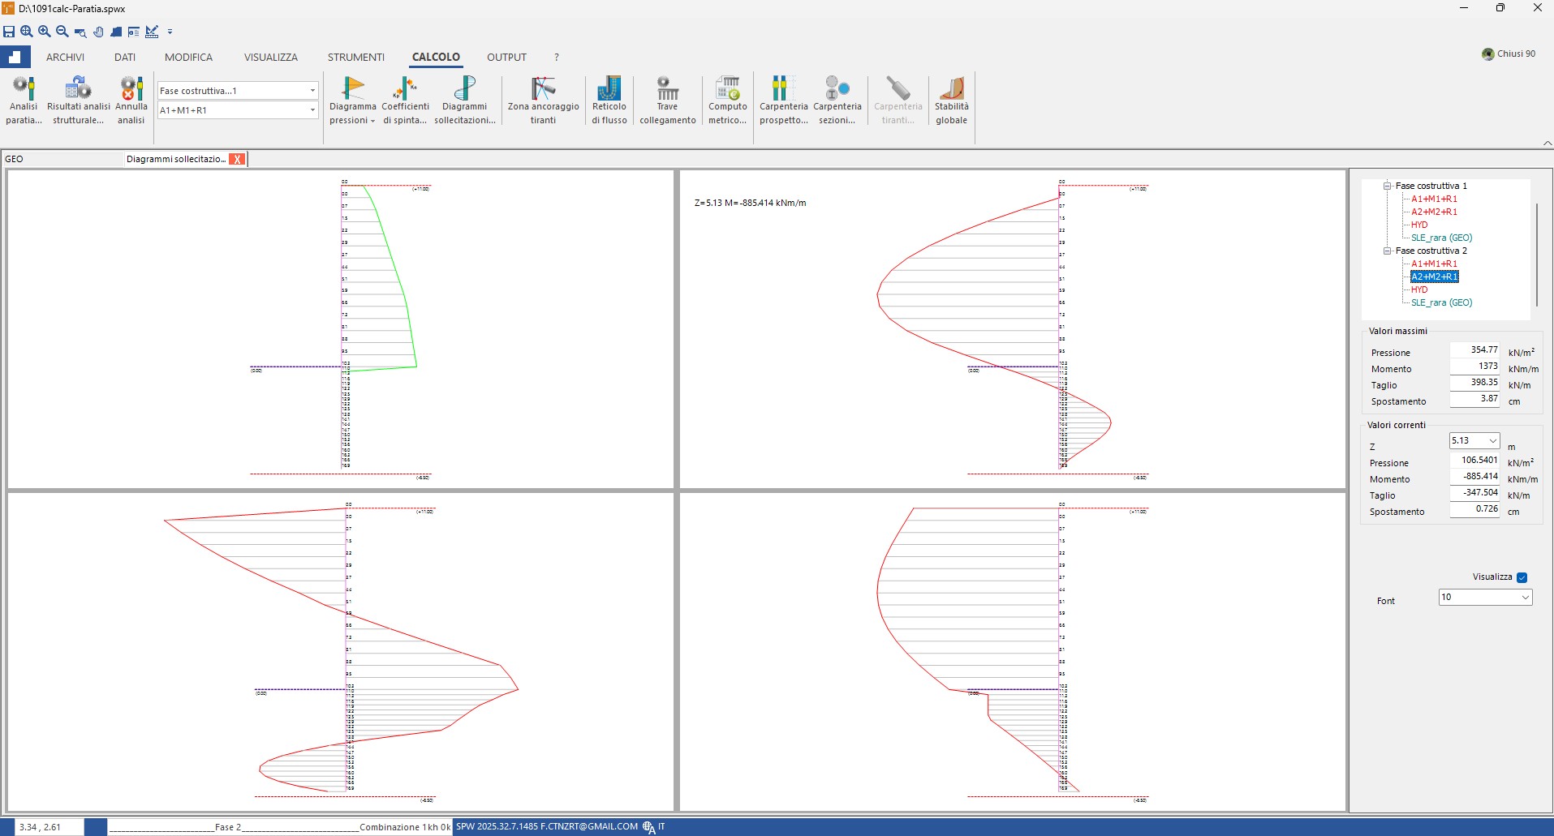Click the coordinates readout 3.34, 2.61
The image size is (1554, 836).
pos(41,827)
